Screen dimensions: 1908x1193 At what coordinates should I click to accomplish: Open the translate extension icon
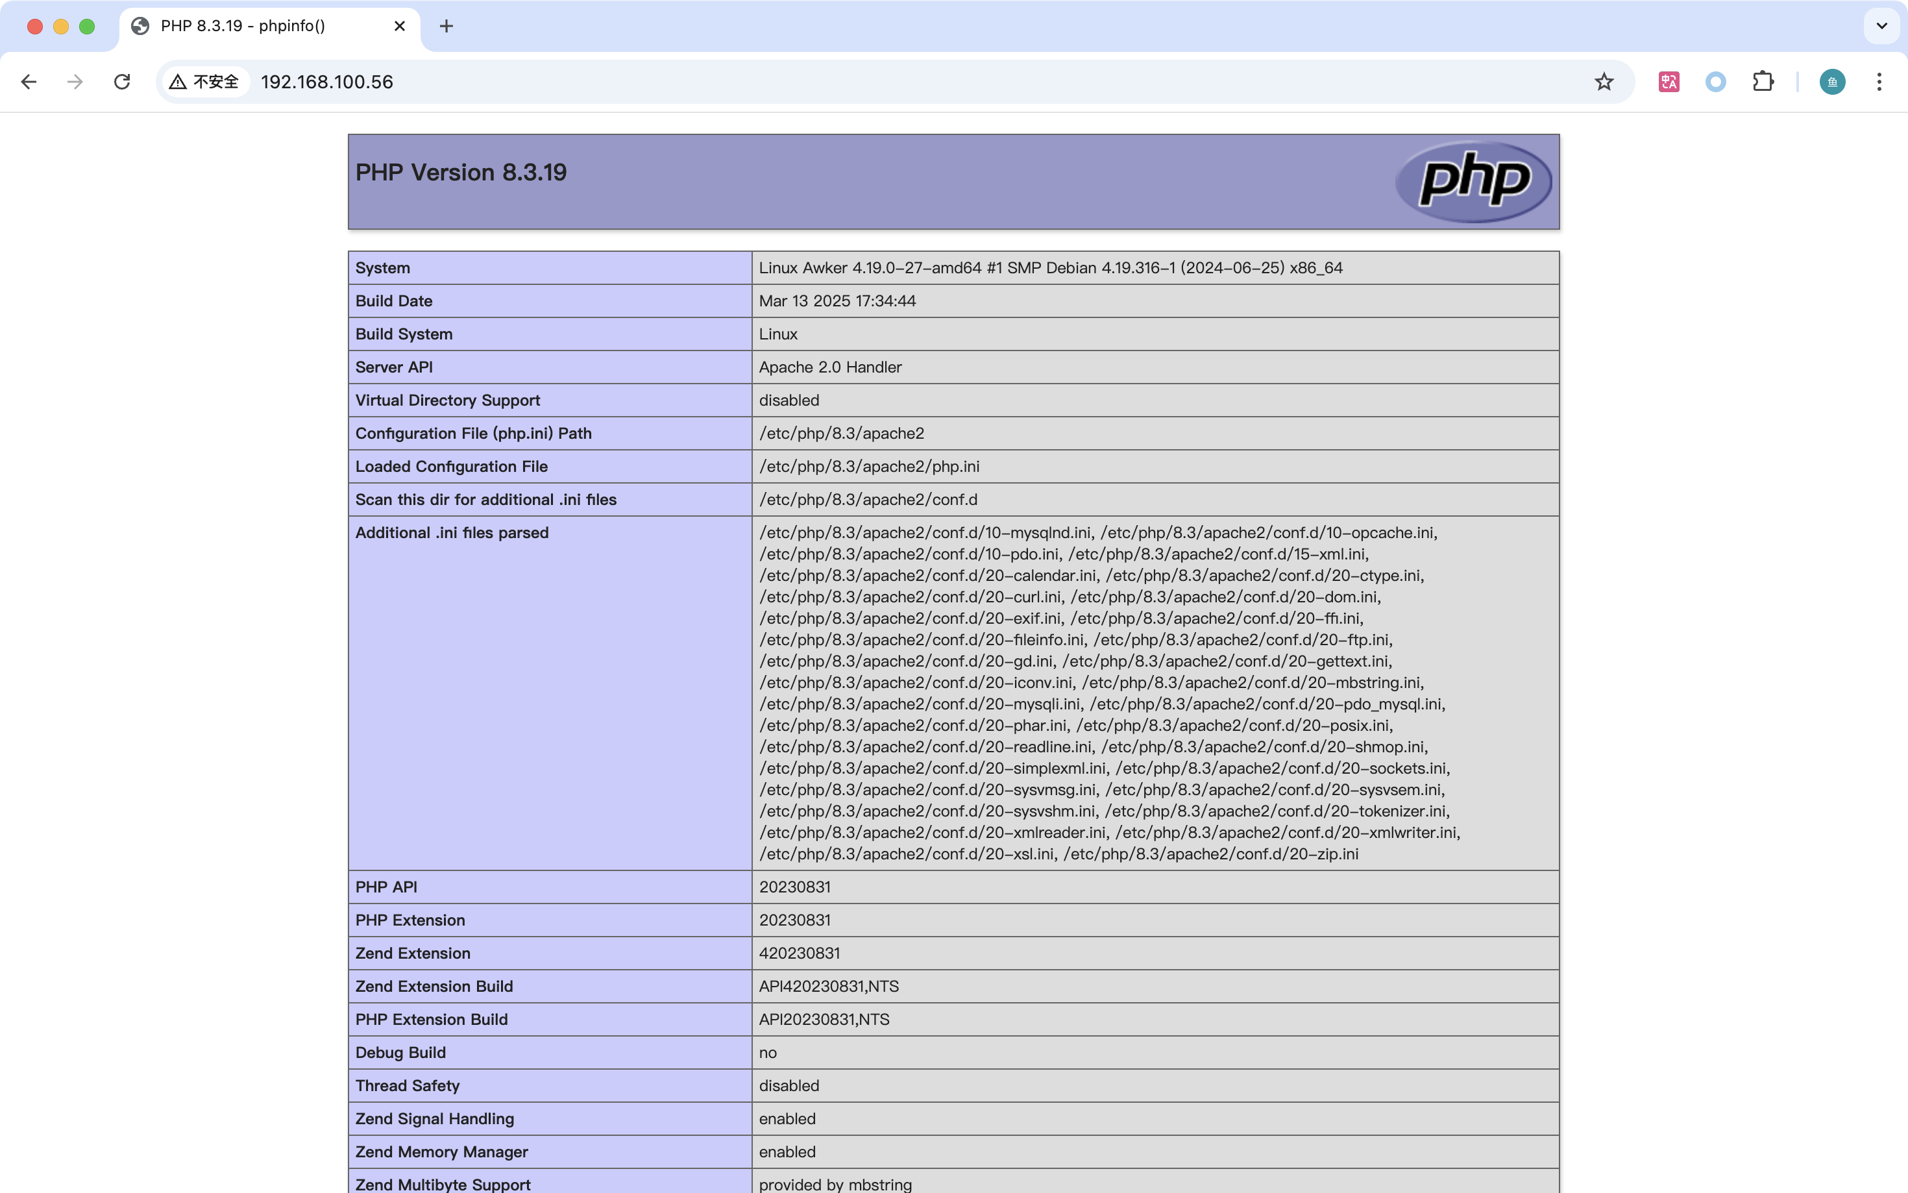coord(1669,82)
